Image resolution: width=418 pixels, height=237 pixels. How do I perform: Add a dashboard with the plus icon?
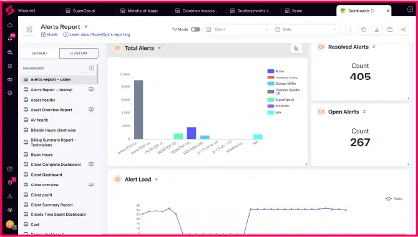click(x=92, y=68)
